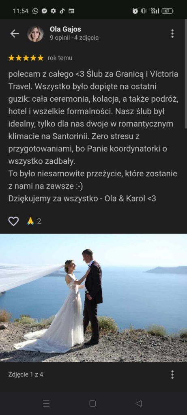Screen dimensions: 187x415
Task: Tap the battery indicator showing 67
Action: 168,11
